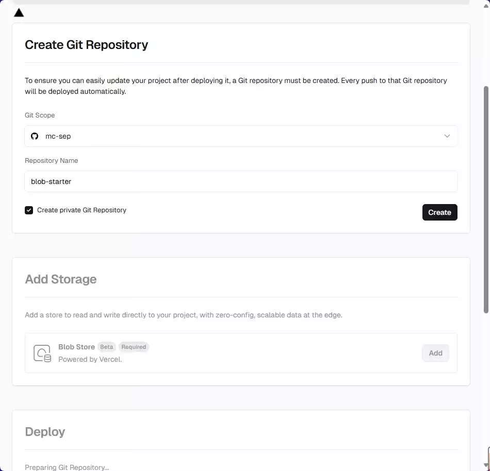490x471 pixels.
Task: Click the "Blob Store" title text
Action: click(x=76, y=347)
